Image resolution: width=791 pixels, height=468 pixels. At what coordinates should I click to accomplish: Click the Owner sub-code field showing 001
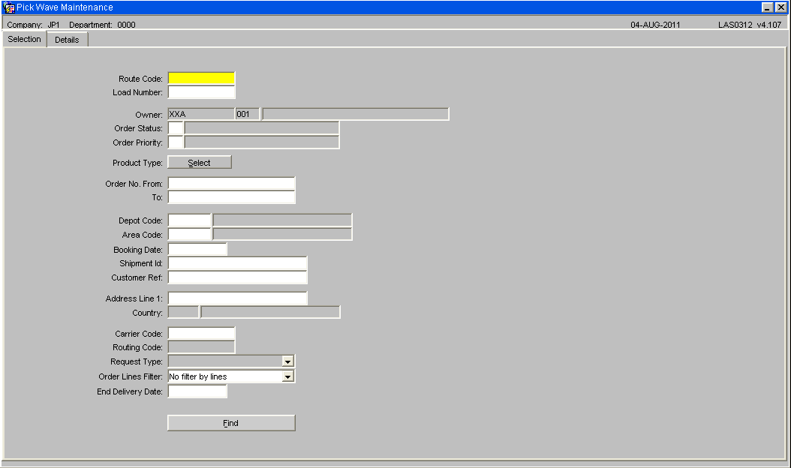coord(248,114)
